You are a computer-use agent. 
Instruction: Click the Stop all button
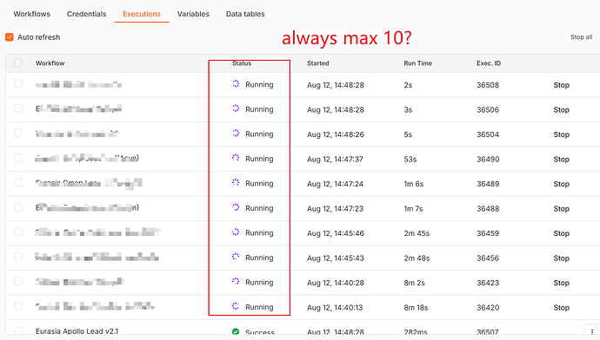click(581, 37)
